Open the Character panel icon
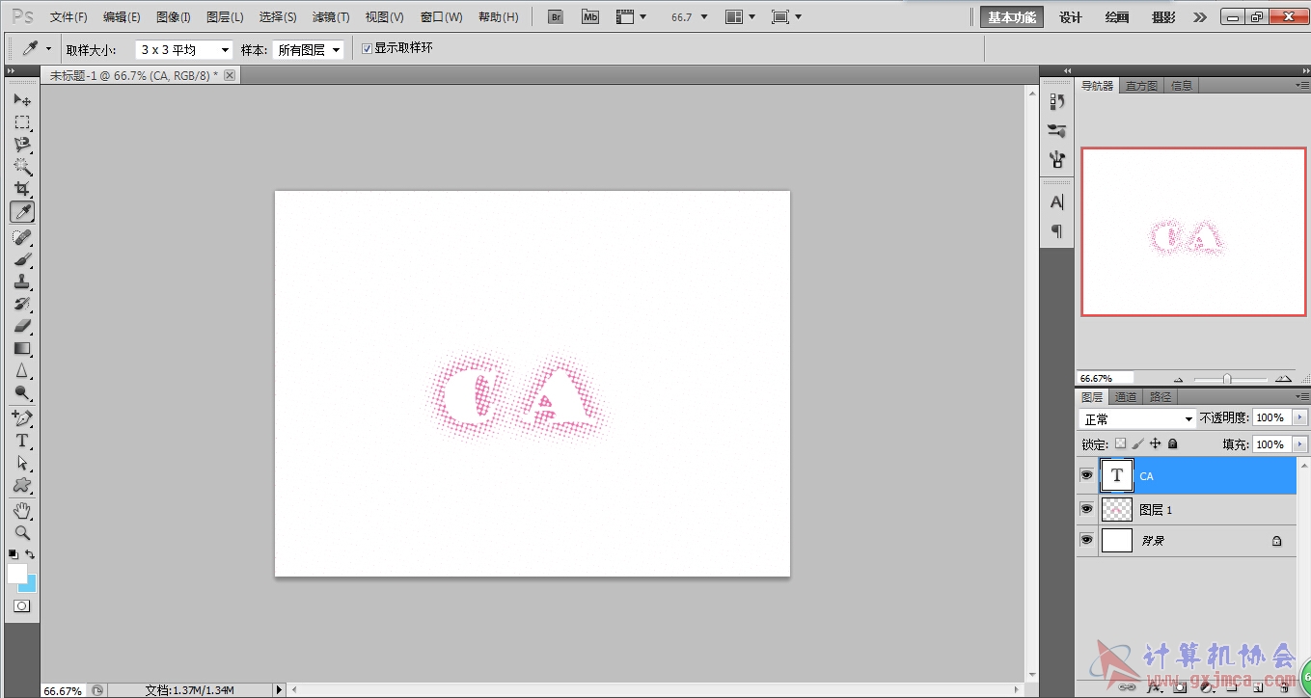The height and width of the screenshot is (698, 1311). pos(1057,202)
